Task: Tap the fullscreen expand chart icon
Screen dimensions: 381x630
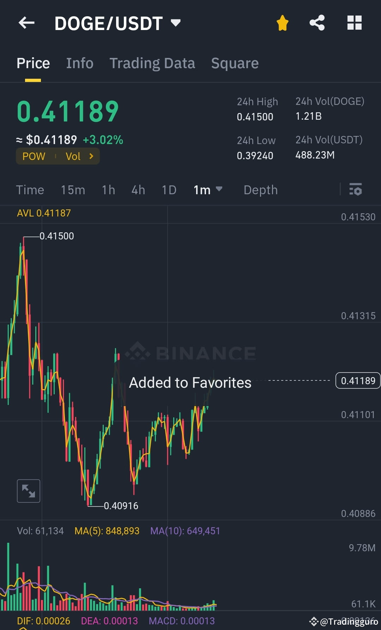Action: pyautogui.click(x=28, y=491)
